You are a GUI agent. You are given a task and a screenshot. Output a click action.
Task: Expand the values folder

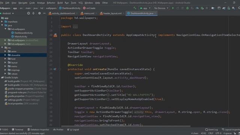5,73
